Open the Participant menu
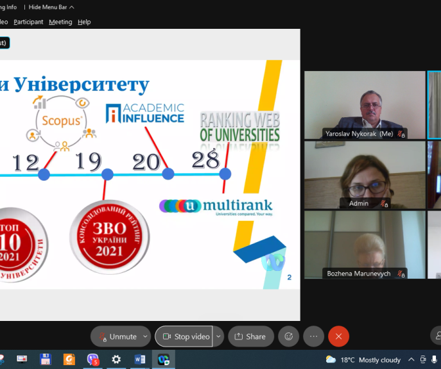 (x=28, y=22)
